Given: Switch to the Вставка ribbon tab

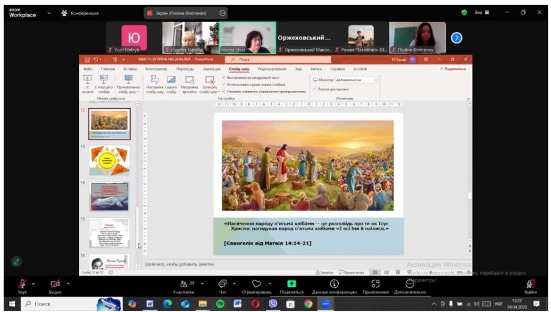Looking at the screenshot, I should pos(130,69).
